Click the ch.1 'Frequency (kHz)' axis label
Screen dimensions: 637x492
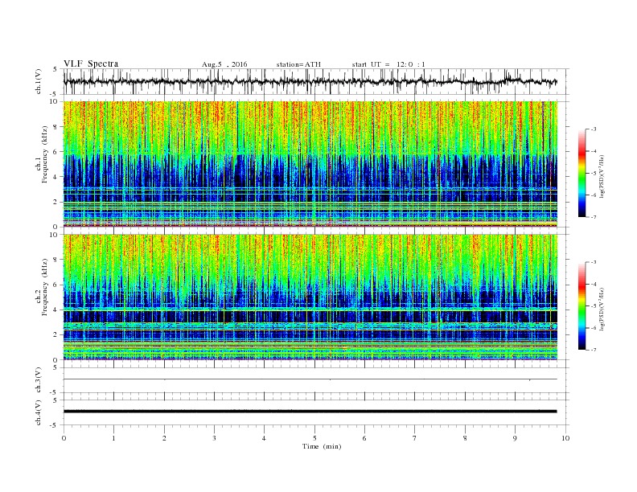coord(45,154)
